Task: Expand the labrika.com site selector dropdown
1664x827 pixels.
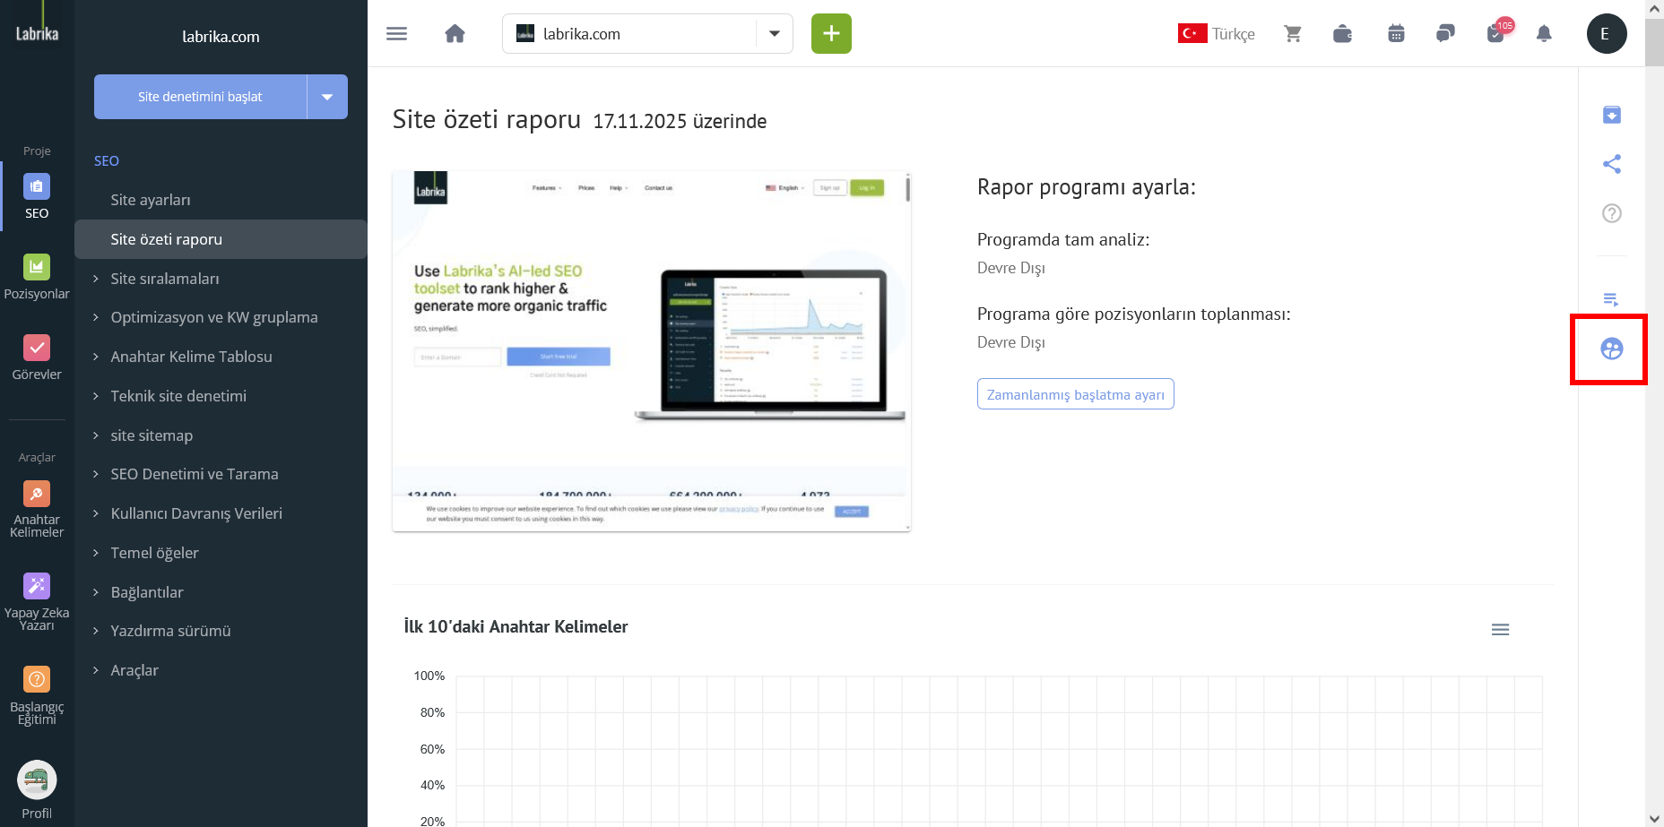Action: click(774, 34)
